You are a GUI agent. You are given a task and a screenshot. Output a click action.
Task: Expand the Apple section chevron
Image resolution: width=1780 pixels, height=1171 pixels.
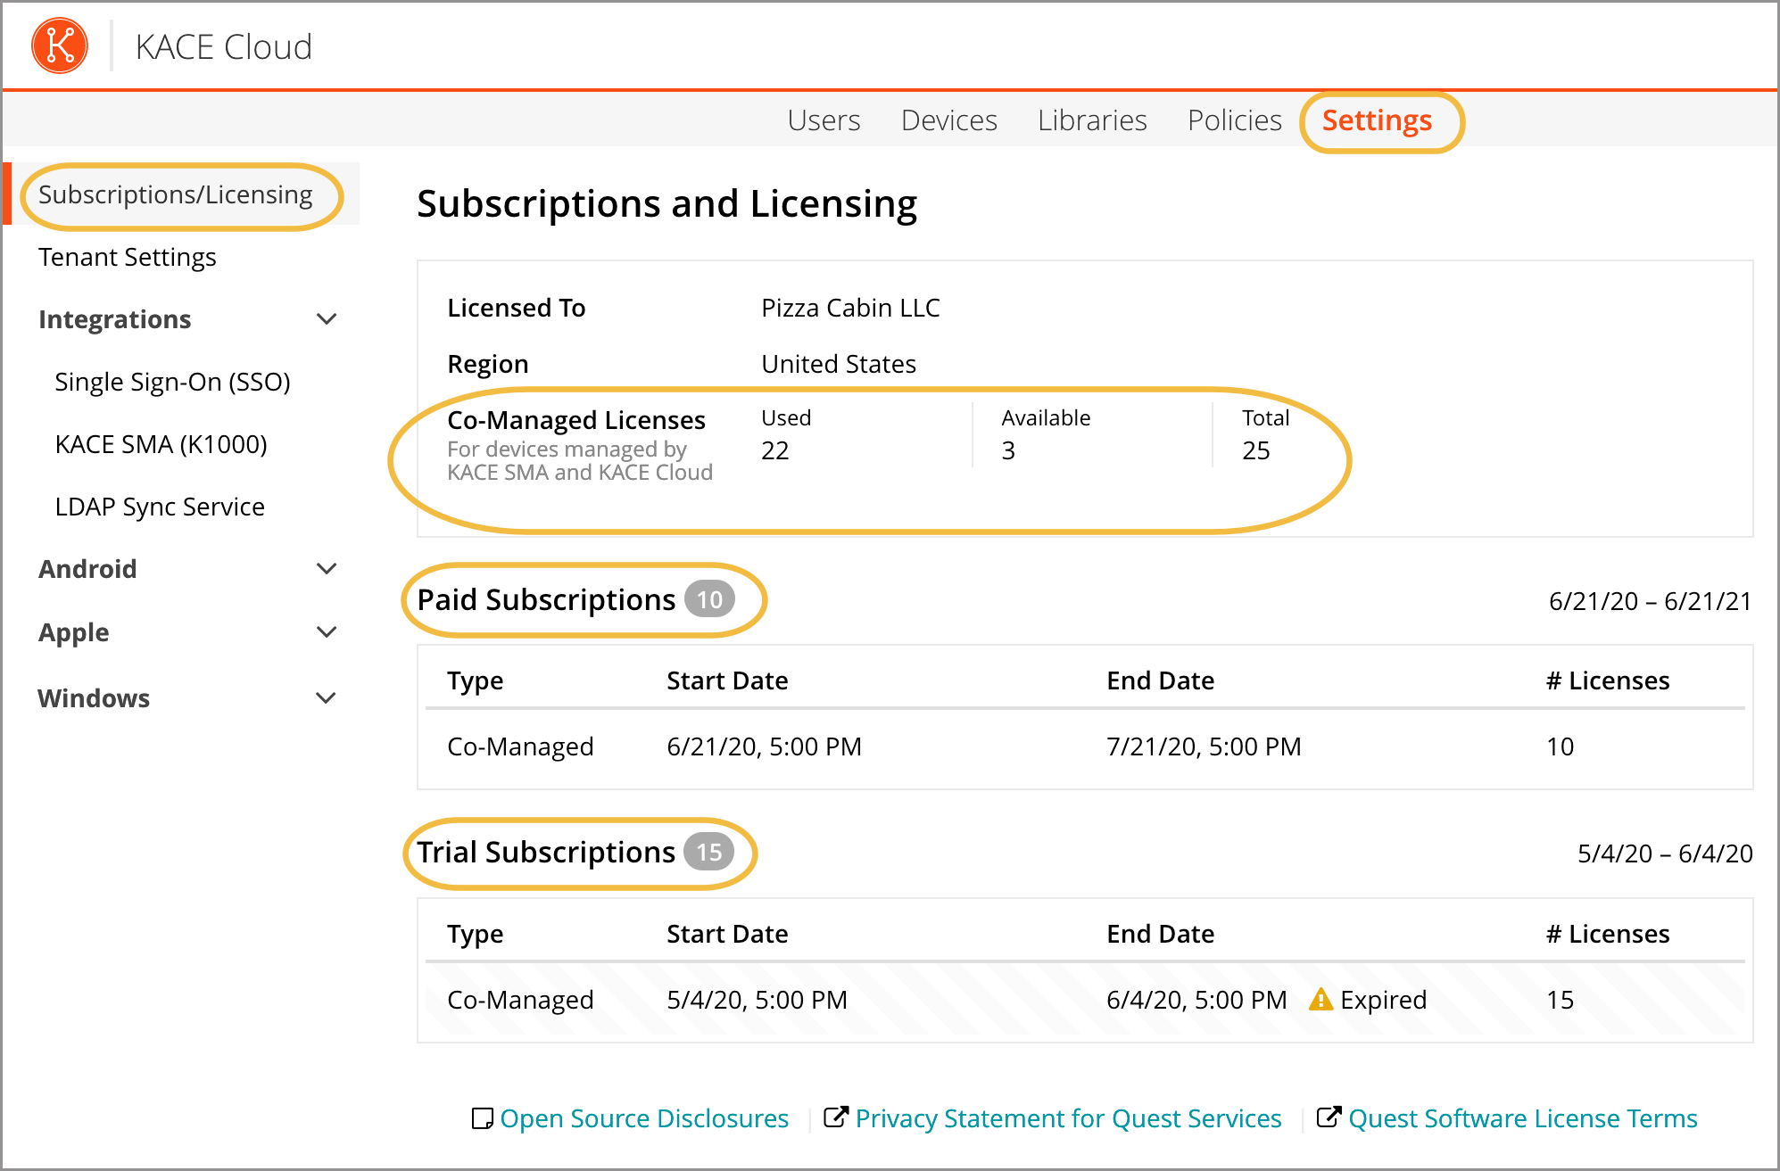327,632
